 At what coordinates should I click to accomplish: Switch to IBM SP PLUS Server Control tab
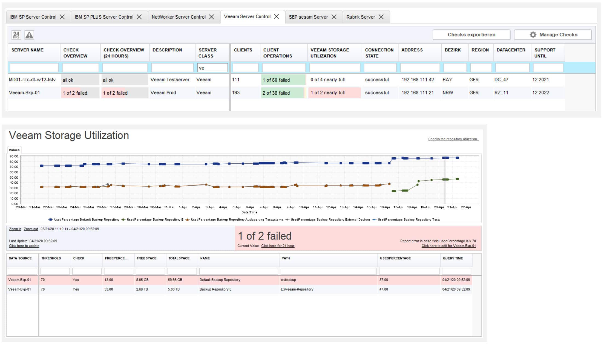104,17
